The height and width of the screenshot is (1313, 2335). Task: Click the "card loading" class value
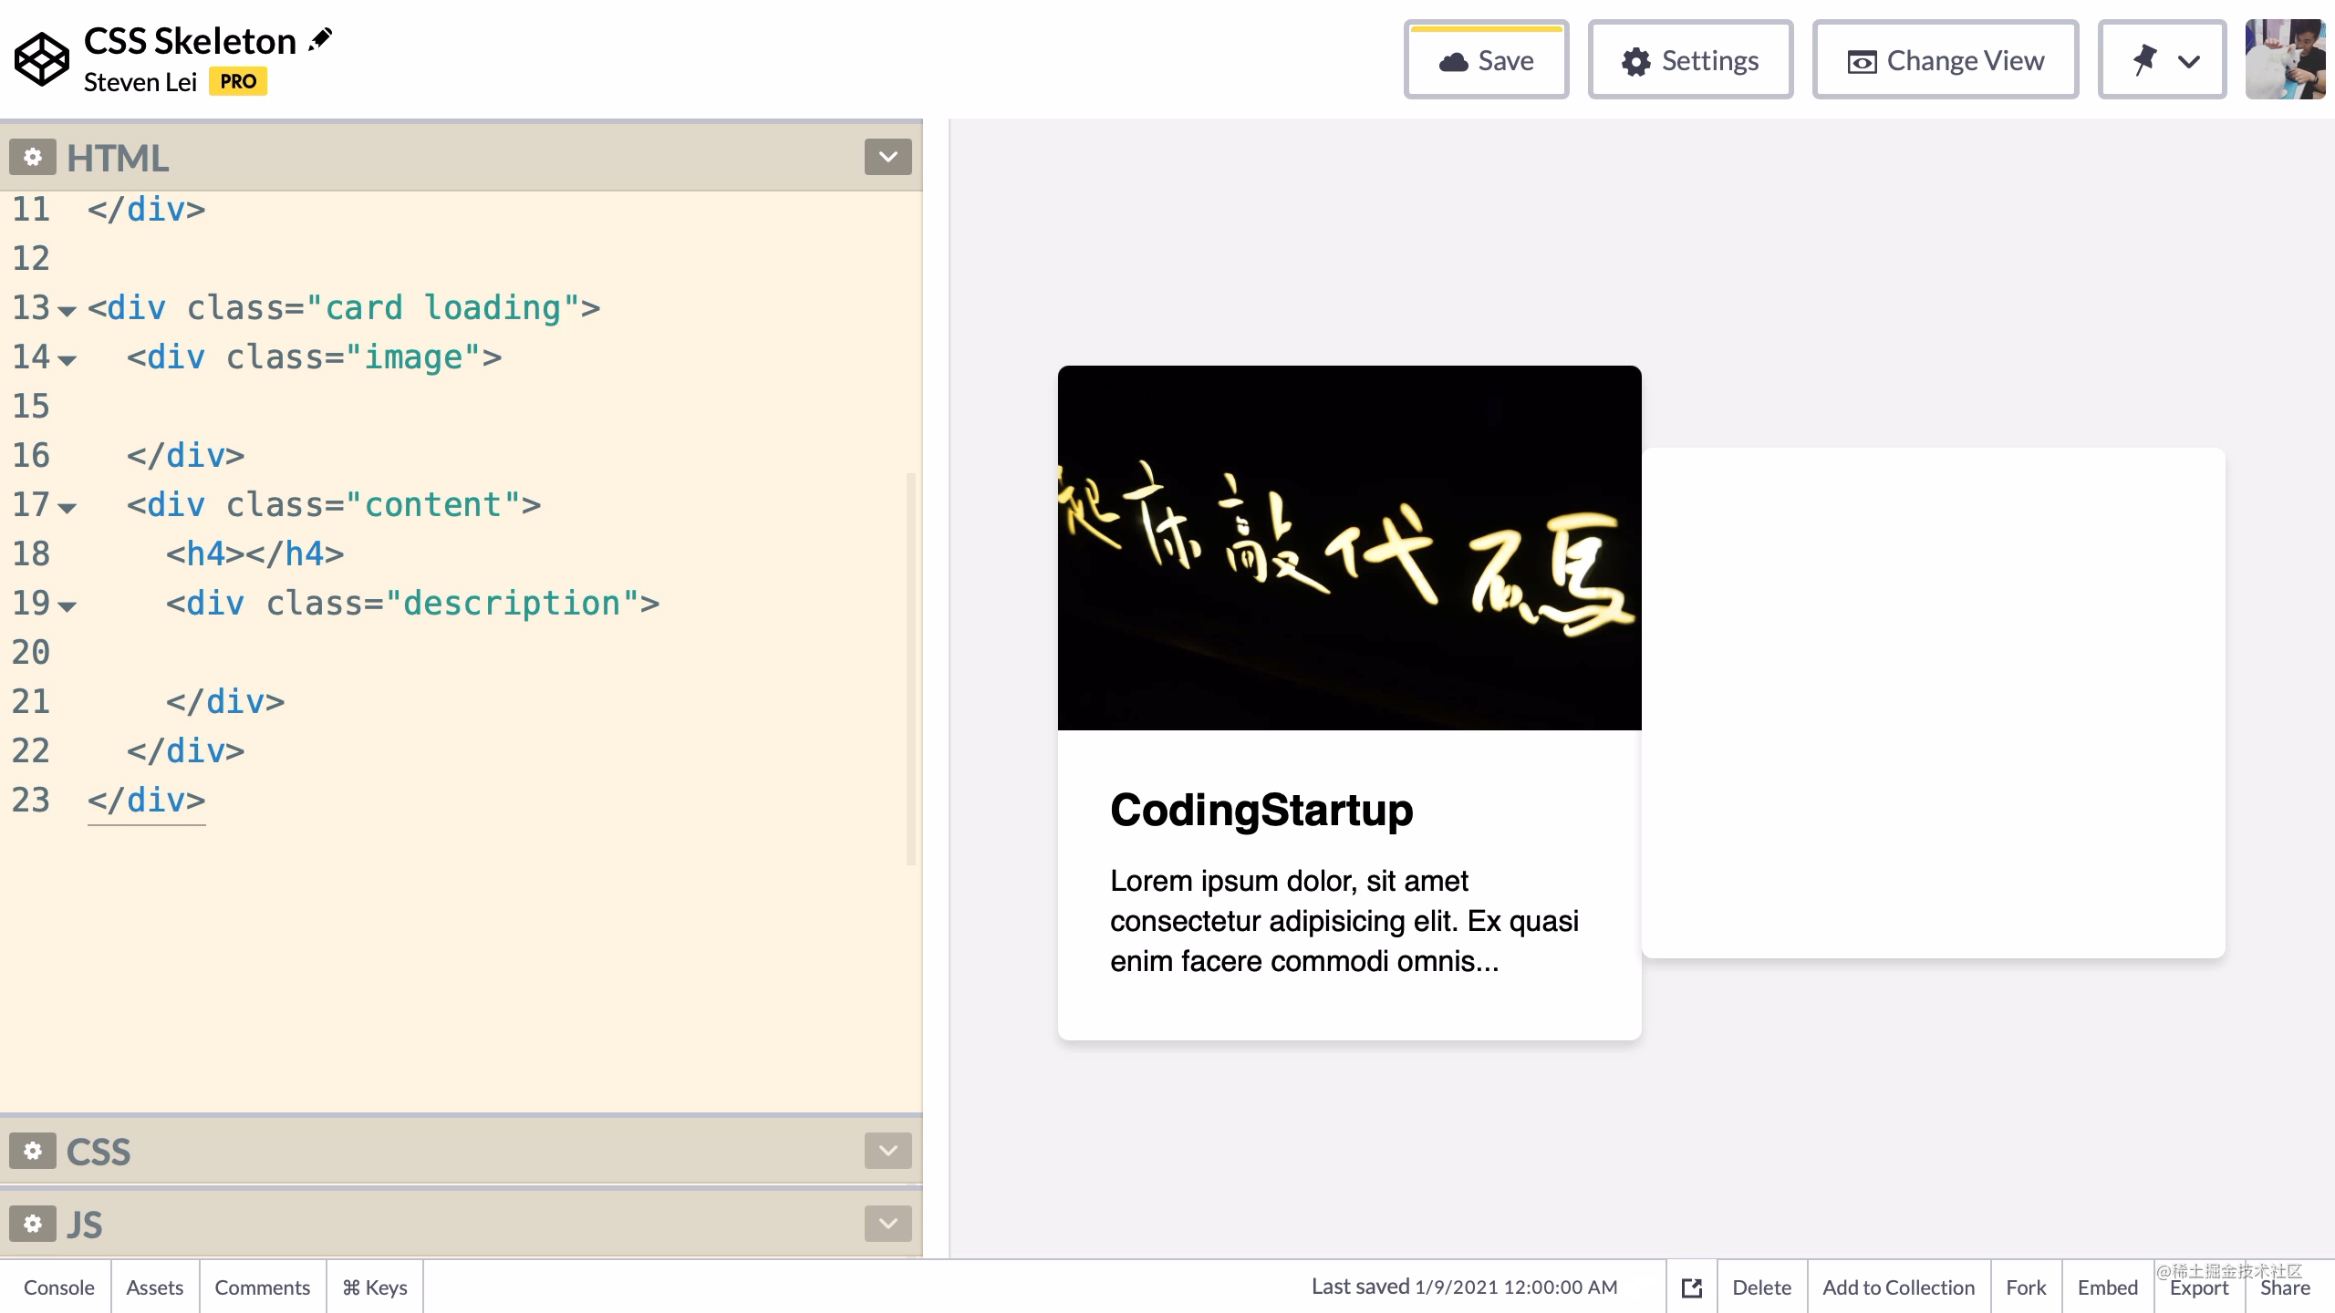click(x=443, y=307)
